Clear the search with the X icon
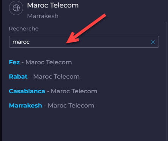 point(153,42)
